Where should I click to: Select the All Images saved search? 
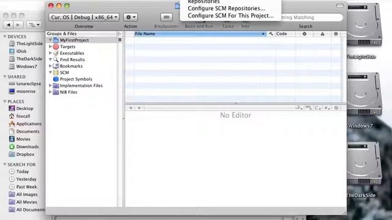pyautogui.click(x=23, y=194)
